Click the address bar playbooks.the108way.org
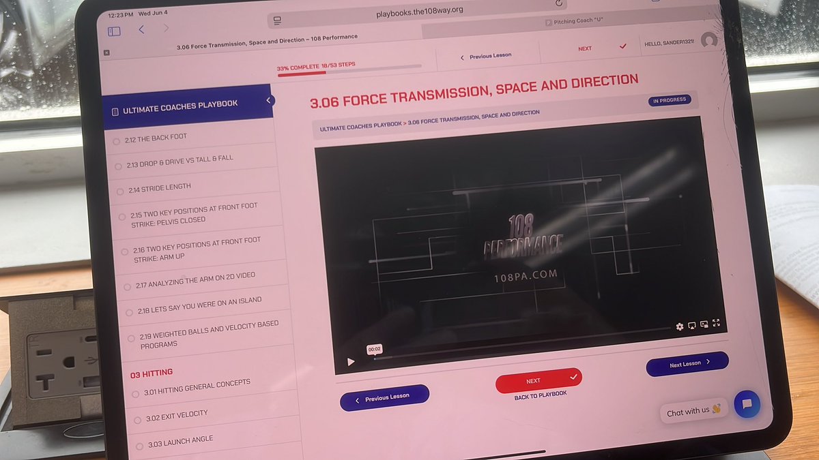 point(419,12)
